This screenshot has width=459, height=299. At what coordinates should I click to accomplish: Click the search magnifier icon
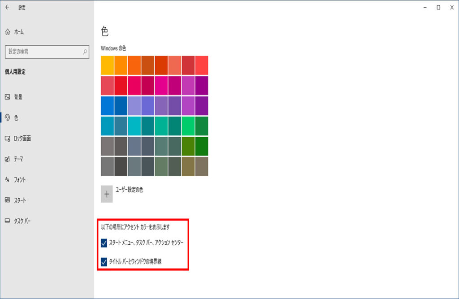click(x=85, y=52)
